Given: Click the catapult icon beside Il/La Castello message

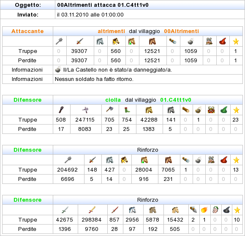Looking at the screenshot, I should click(x=58, y=69).
